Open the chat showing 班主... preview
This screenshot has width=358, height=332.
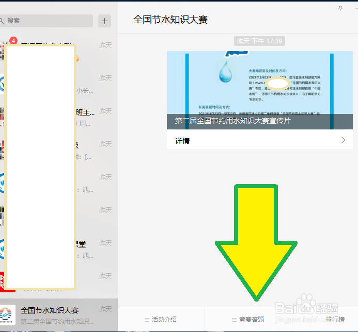[59, 117]
